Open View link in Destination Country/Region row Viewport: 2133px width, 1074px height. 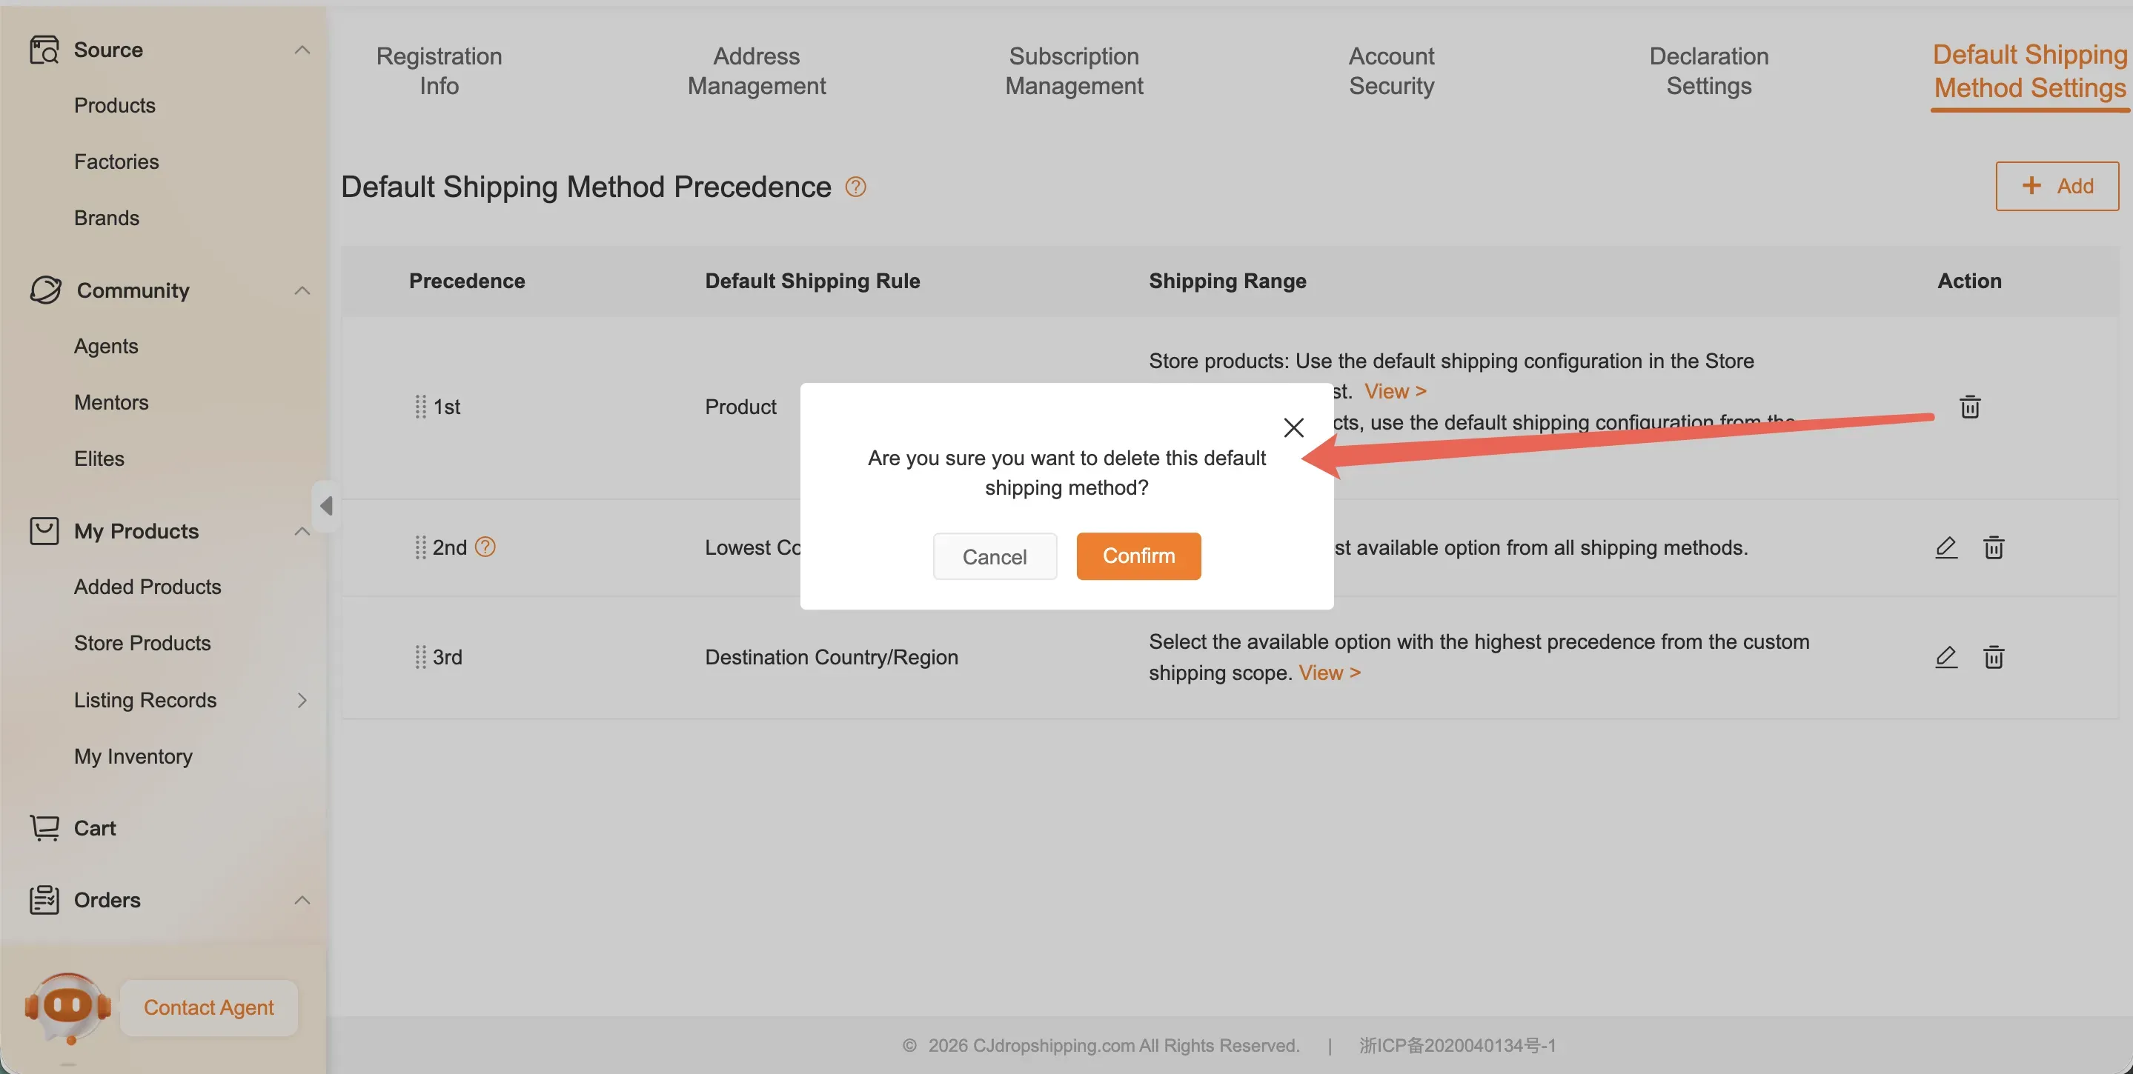1329,673
